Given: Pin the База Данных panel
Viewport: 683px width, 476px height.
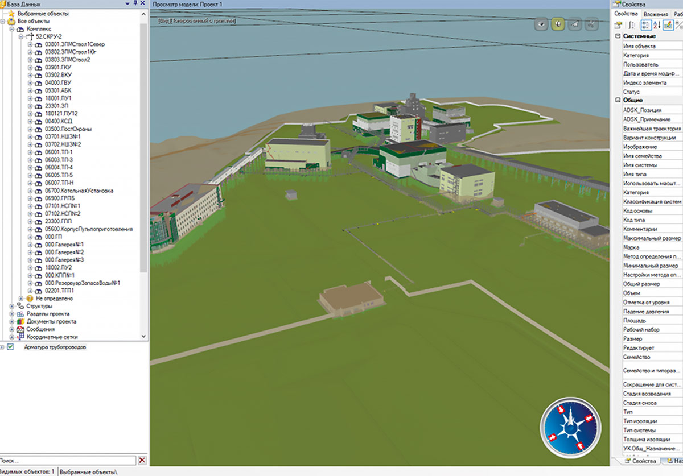Looking at the screenshot, I should 134,3.
